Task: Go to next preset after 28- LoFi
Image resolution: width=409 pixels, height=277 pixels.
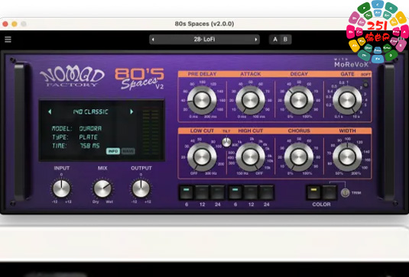Action: 256,40
